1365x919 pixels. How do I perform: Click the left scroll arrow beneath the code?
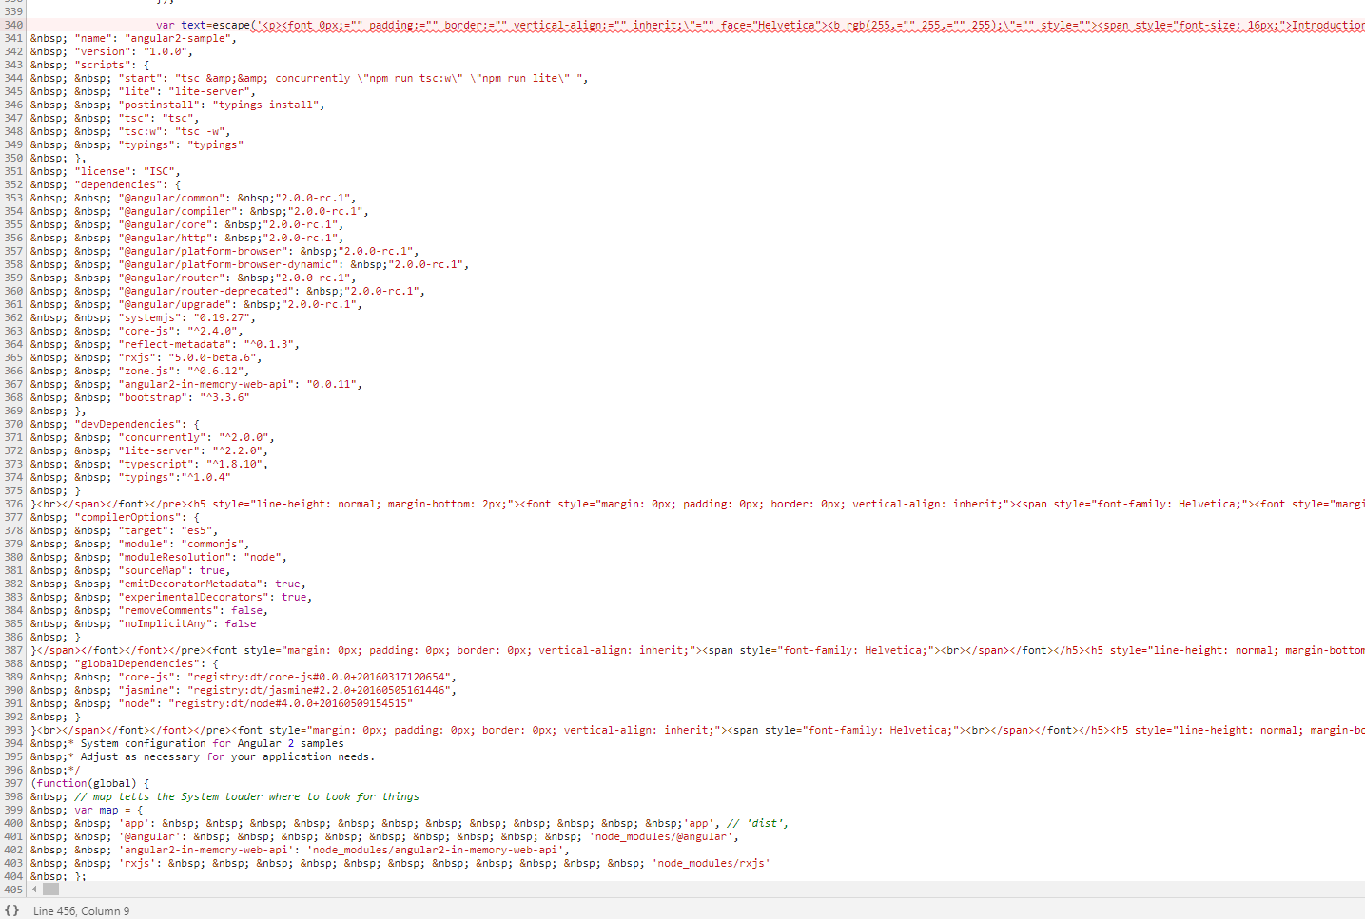(x=34, y=889)
